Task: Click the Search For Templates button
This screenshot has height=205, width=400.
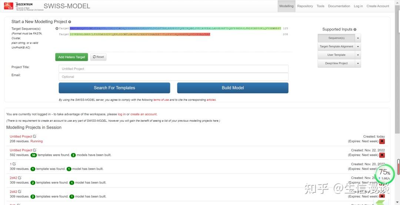Action: point(114,88)
